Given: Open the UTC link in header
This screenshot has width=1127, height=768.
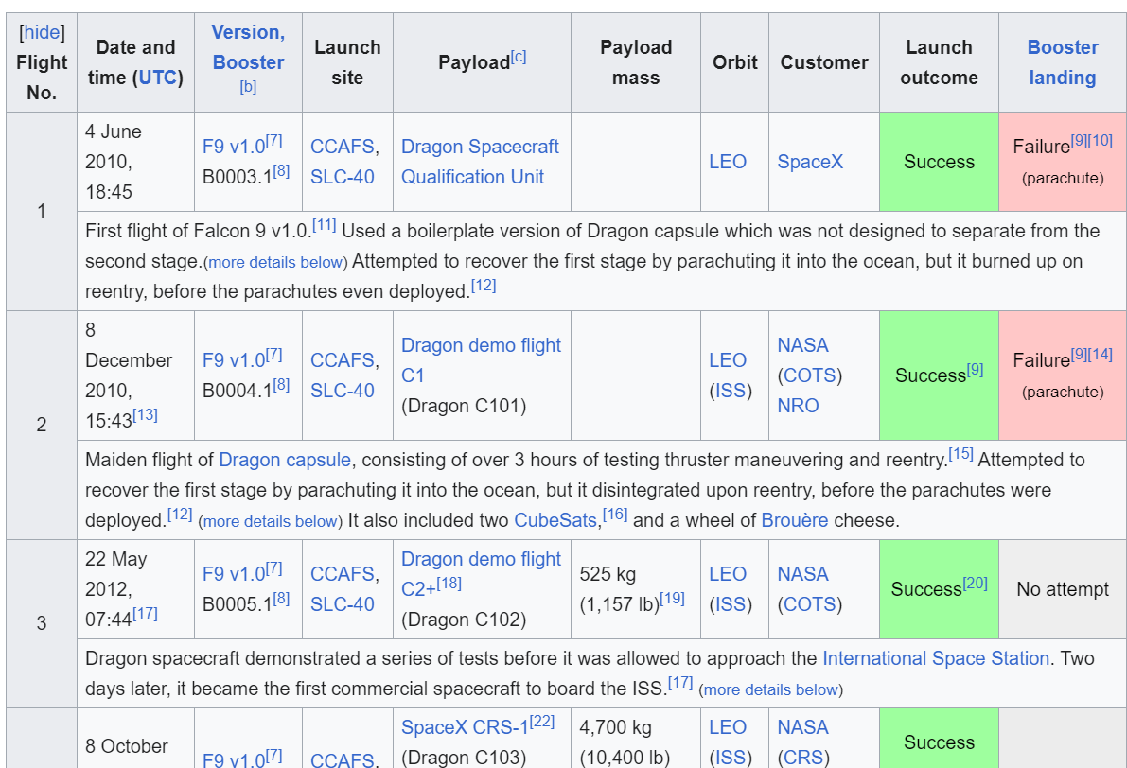Looking at the screenshot, I should click(158, 78).
